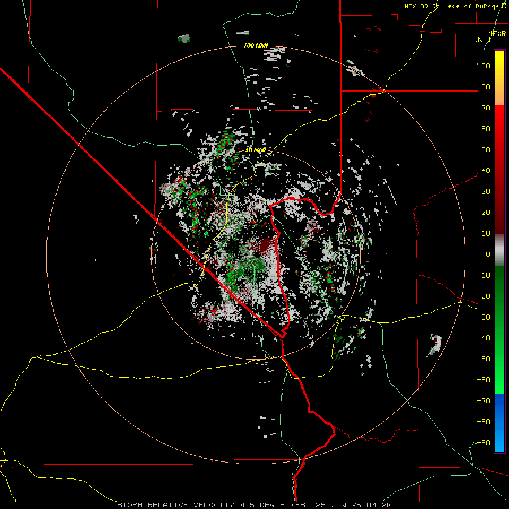Click the 80 value on the velocity scale
The height and width of the screenshot is (509, 509).
click(486, 87)
